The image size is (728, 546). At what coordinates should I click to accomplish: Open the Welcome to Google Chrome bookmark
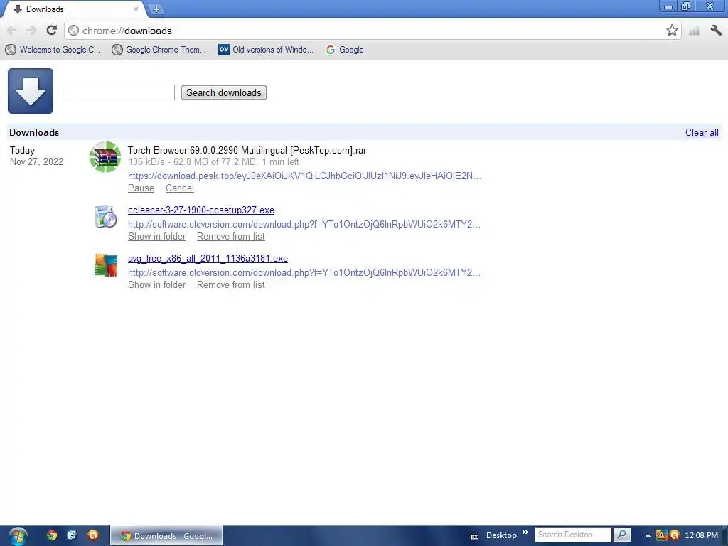pos(53,50)
